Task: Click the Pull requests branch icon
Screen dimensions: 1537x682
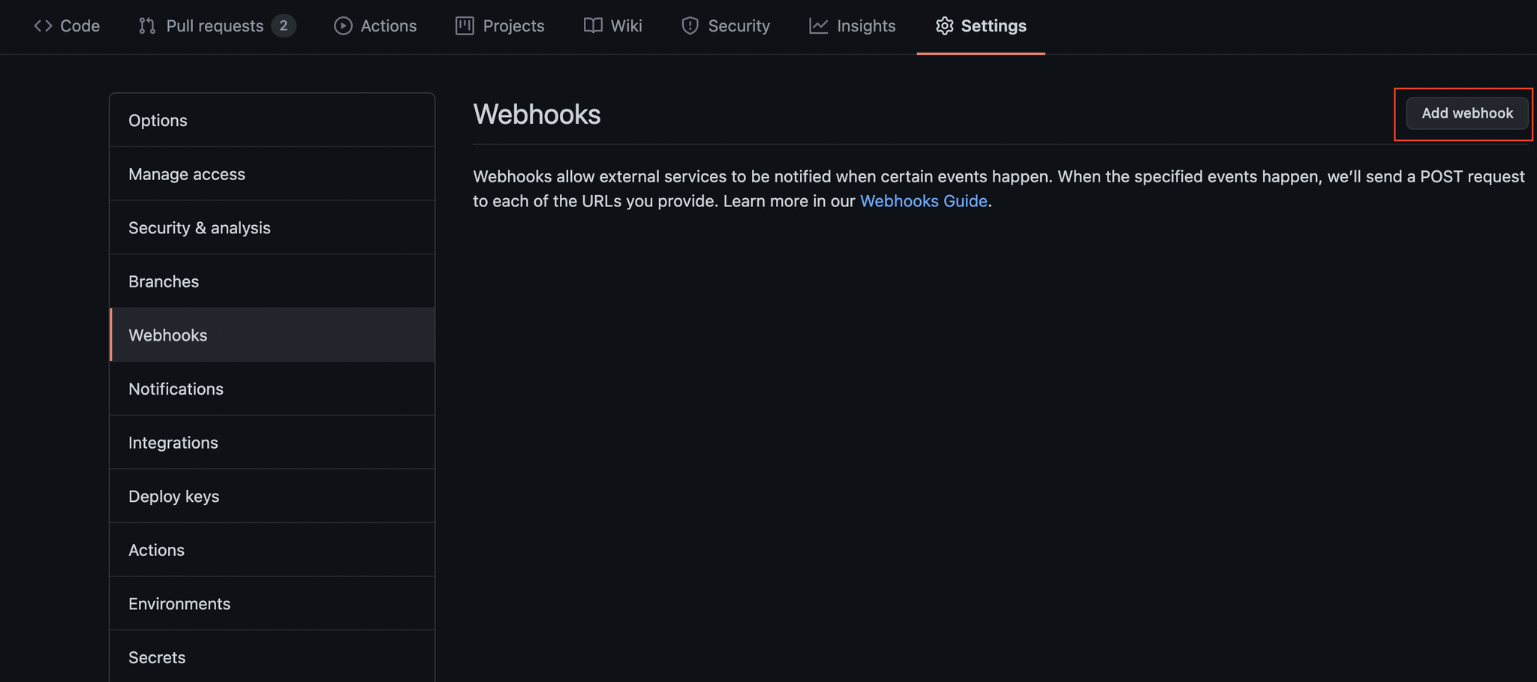Action: 147,26
